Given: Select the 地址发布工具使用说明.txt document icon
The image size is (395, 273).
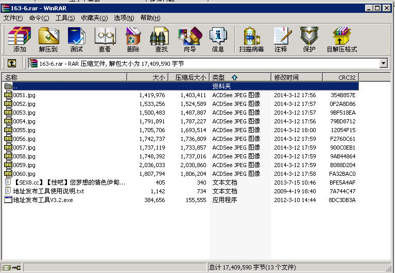Looking at the screenshot, I should point(8,191).
